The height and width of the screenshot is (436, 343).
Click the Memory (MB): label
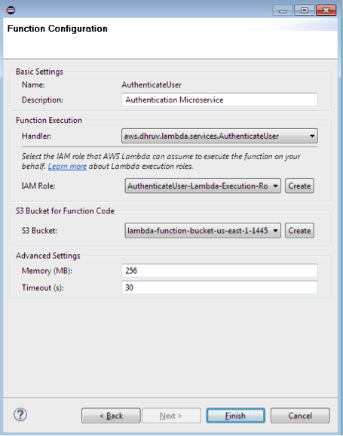click(x=47, y=271)
